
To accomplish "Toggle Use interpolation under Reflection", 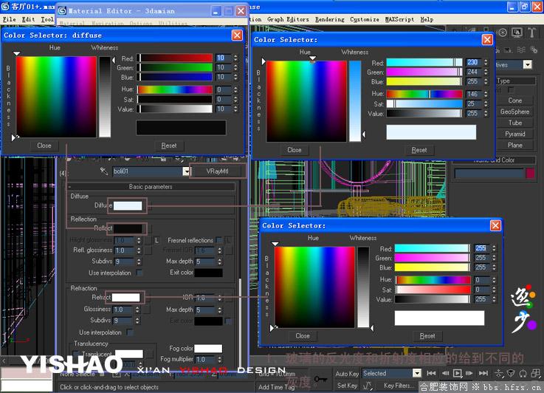I will (x=139, y=273).
